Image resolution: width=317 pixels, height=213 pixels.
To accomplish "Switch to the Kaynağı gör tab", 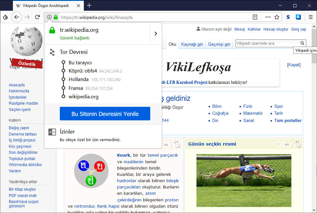I will [192, 44].
